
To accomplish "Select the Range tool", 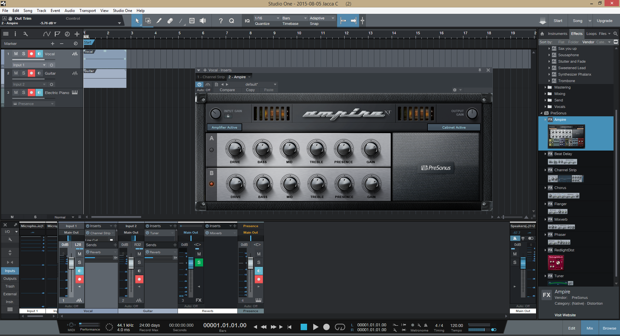I will click(148, 21).
